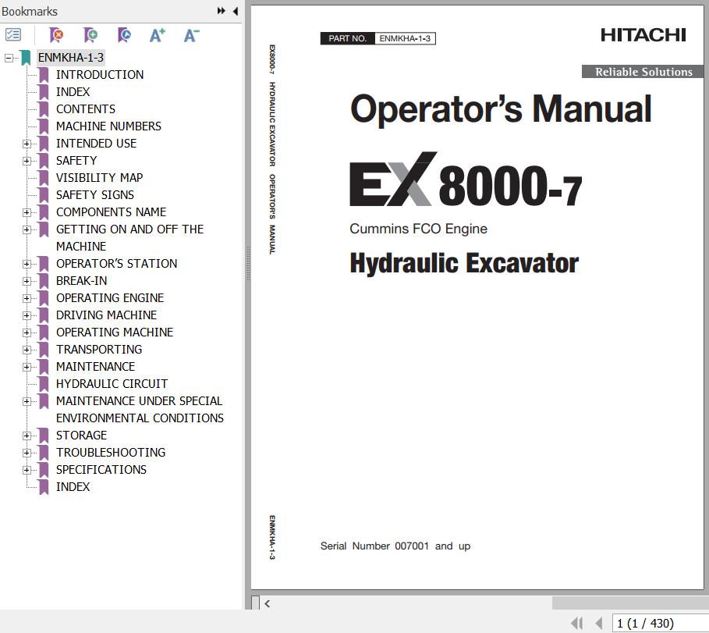Open the OPERATOR'S STATION bookmark
Viewport: 709px width, 633px height.
click(x=117, y=264)
